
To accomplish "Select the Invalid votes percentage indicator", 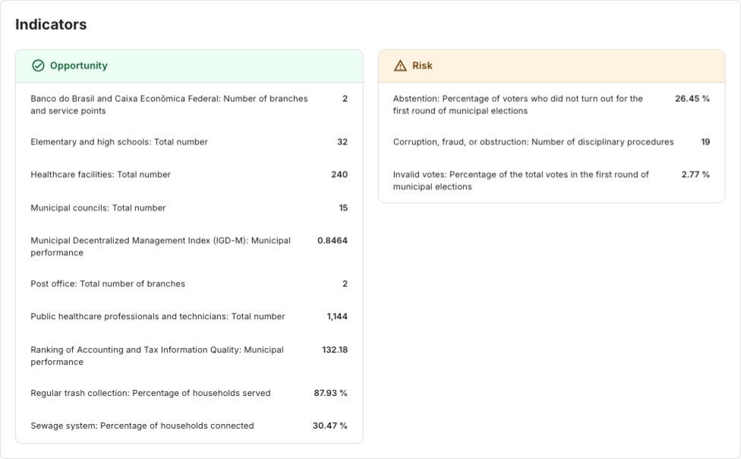I will pyautogui.click(x=521, y=181).
